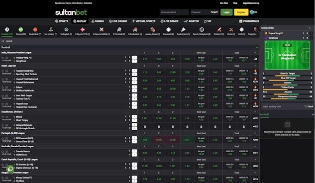
Task: Select the Aussie Rules icon
Action: tap(152, 30)
